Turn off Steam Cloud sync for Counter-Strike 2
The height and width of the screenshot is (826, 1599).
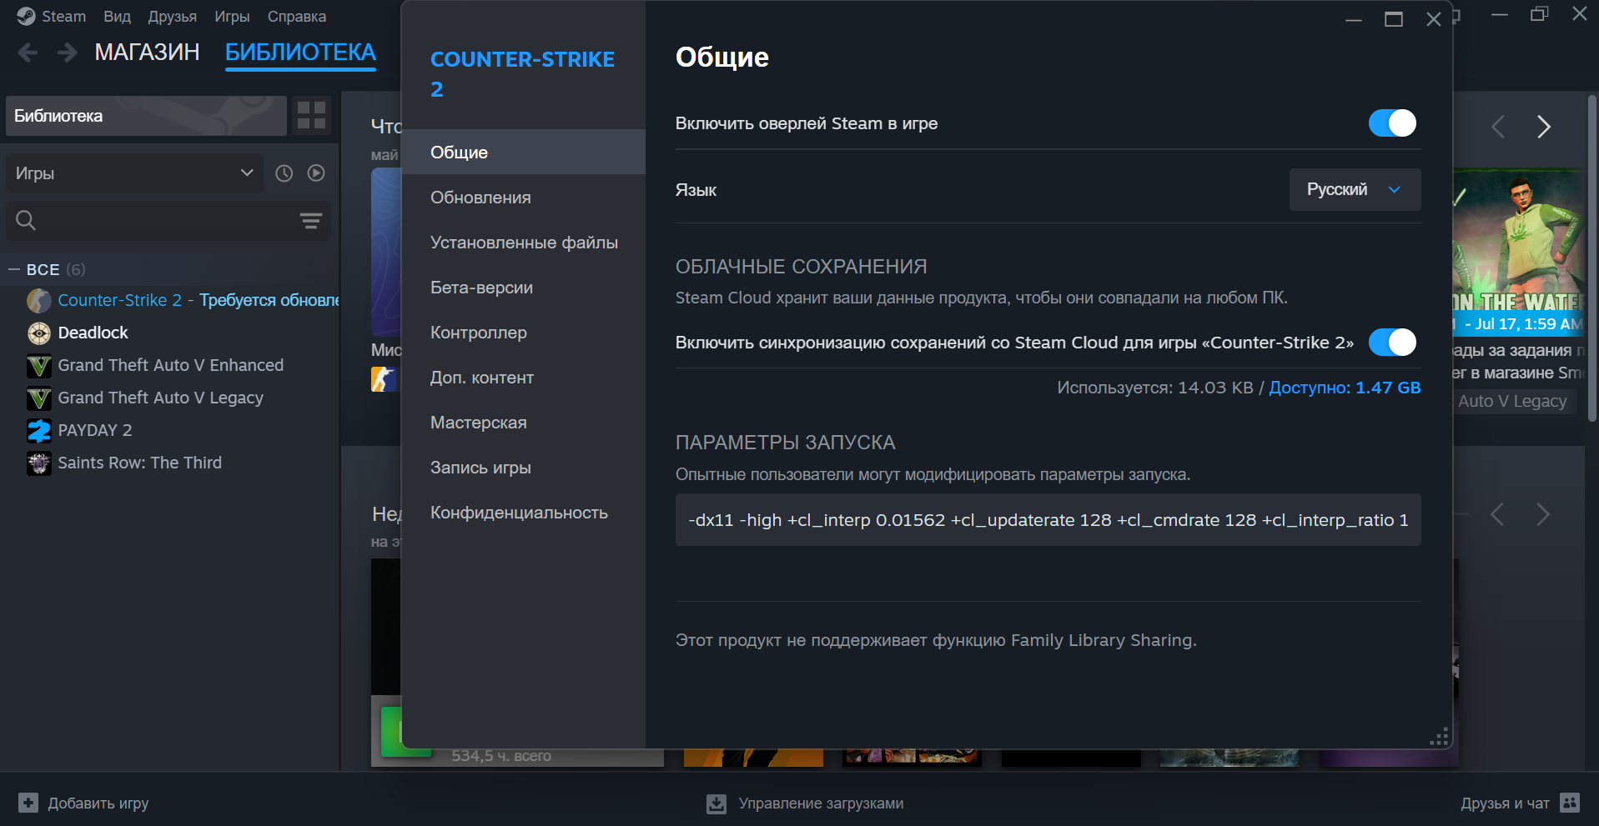pyautogui.click(x=1391, y=342)
